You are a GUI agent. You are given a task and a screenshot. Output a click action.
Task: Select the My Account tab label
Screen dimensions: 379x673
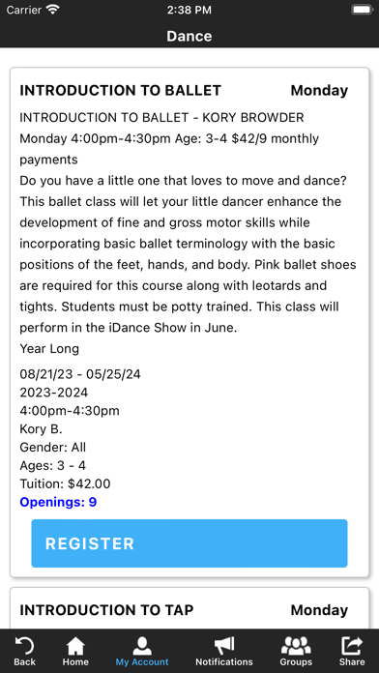pos(142,661)
